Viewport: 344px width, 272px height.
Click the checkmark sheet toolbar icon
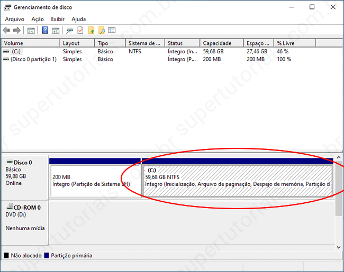tap(80, 30)
